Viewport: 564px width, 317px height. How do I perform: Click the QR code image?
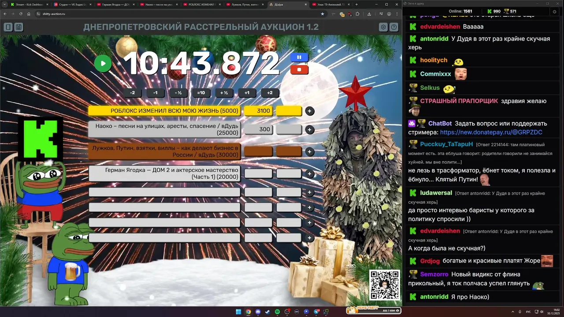click(385, 285)
